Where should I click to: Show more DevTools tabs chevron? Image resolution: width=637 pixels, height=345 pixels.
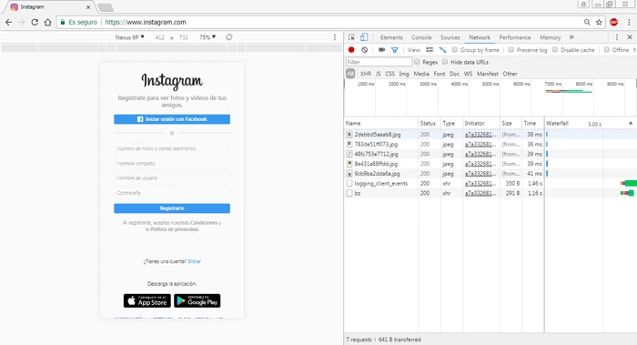tap(571, 37)
